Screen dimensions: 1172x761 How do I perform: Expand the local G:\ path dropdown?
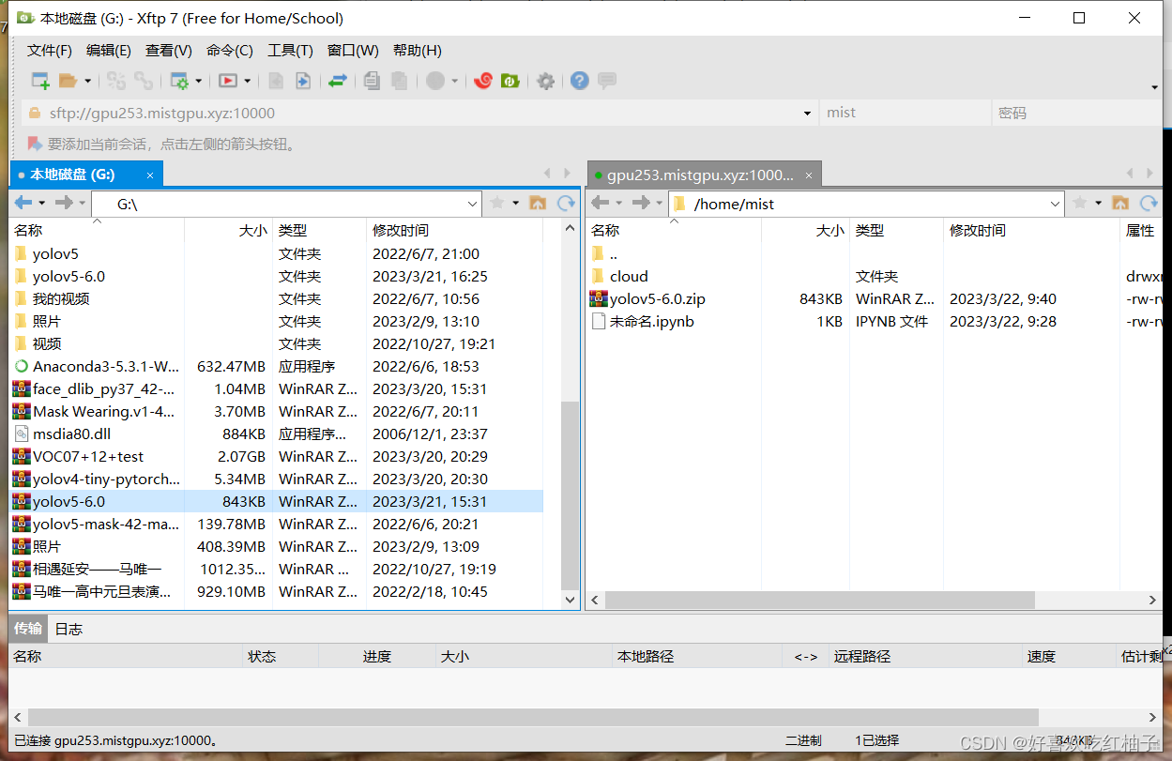click(x=472, y=204)
